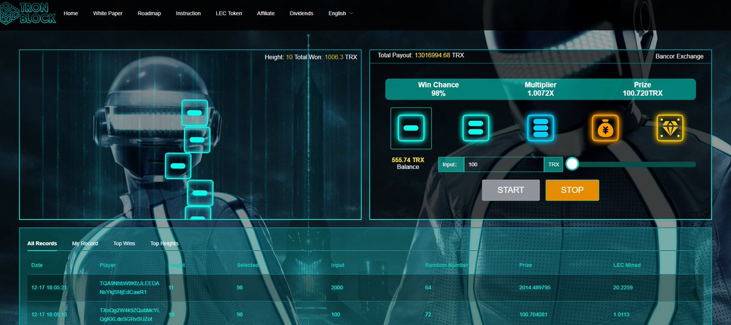Click the 12-17 18:05:21 date cell

pyautogui.click(x=49, y=288)
